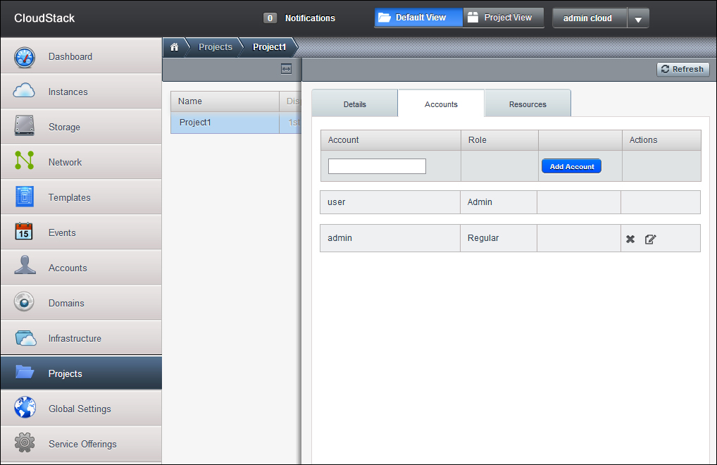Click the Add Account button
This screenshot has width=717, height=465.
571,166
